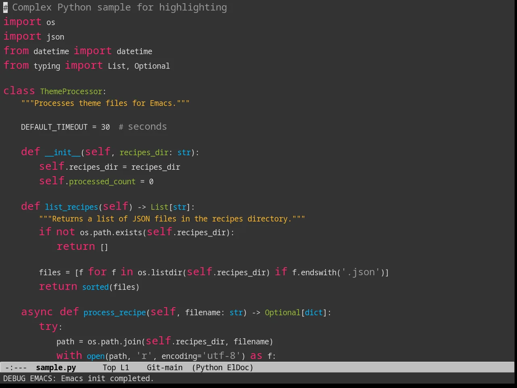The height and width of the screenshot is (388, 517).
Task: Click the 'try' keyword
Action: (x=48, y=327)
